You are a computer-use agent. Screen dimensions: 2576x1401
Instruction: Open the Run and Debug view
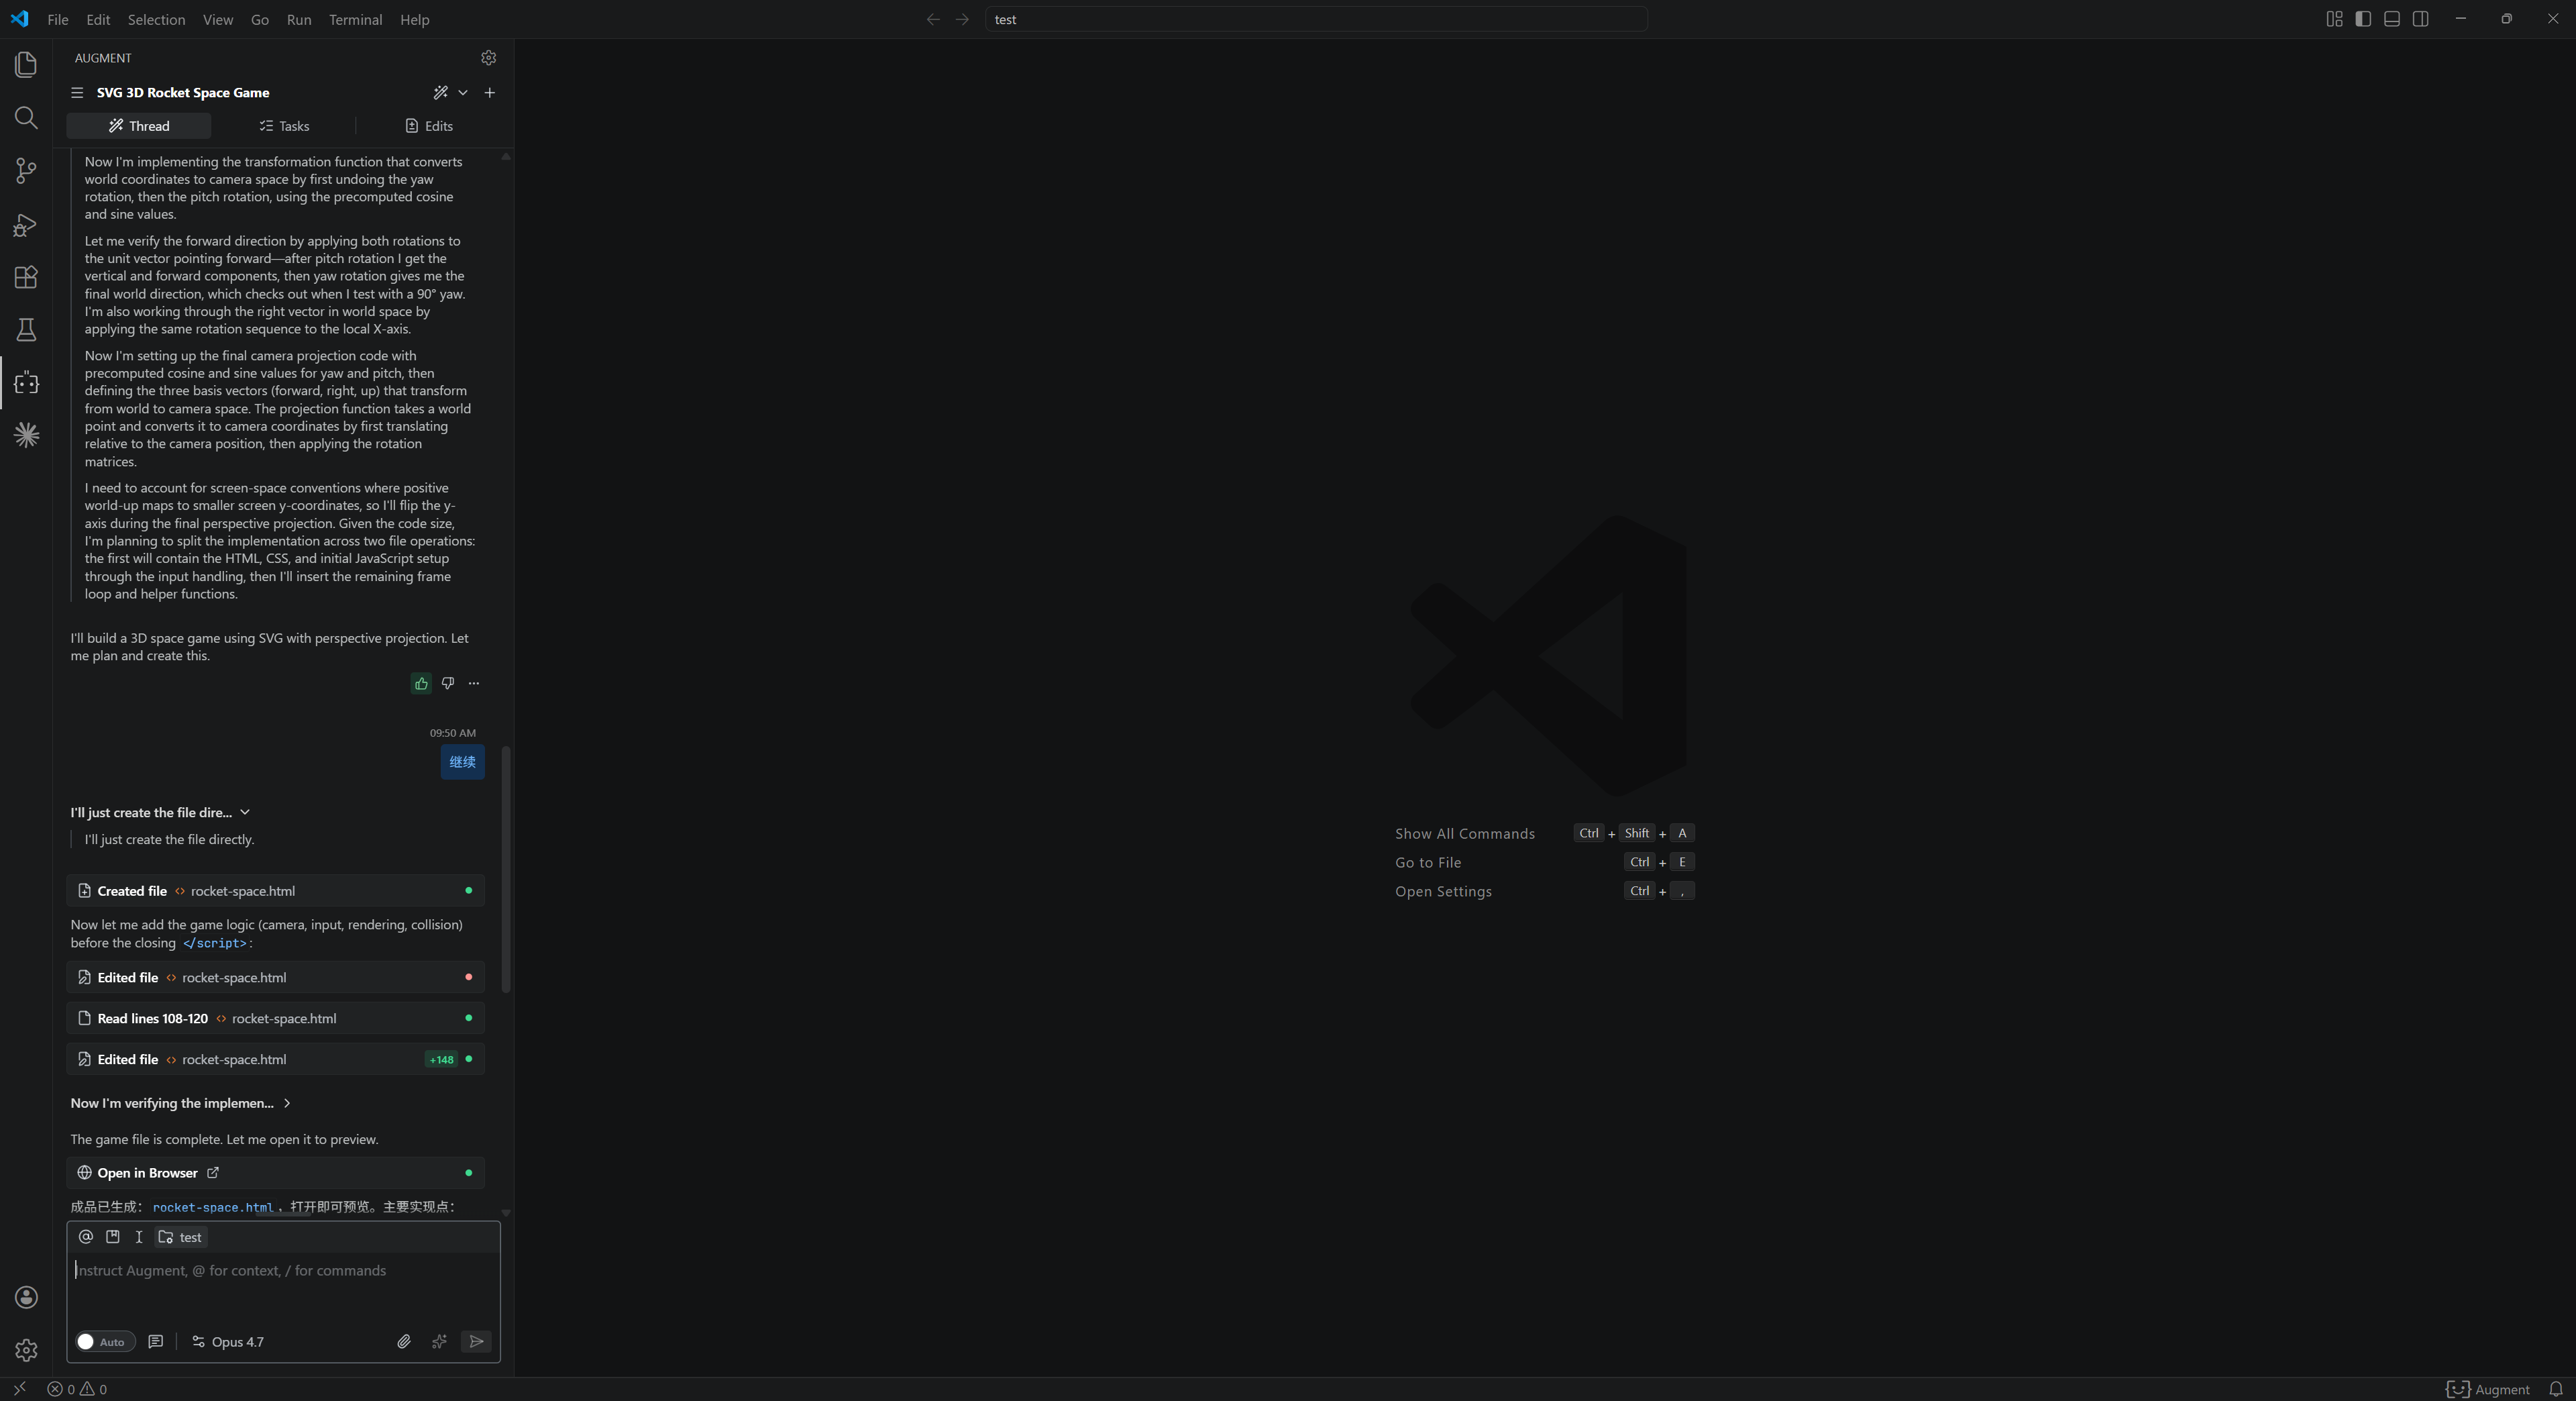(26, 224)
